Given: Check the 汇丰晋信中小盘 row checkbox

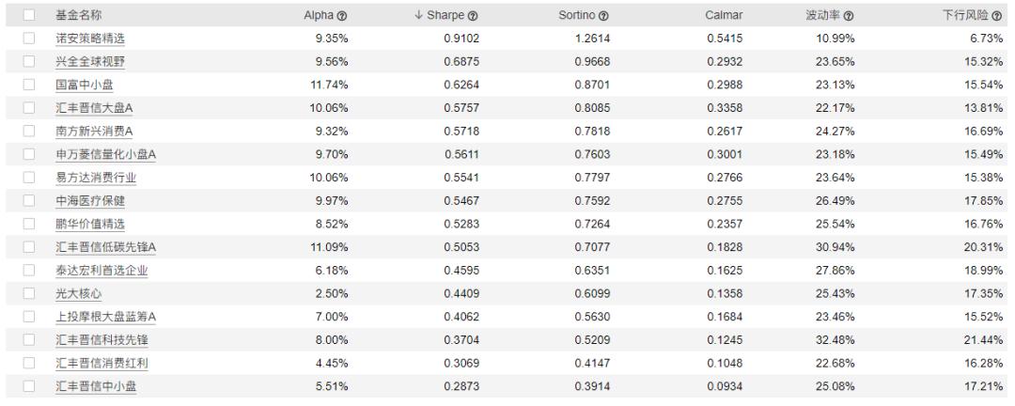Looking at the screenshot, I should click(x=29, y=387).
